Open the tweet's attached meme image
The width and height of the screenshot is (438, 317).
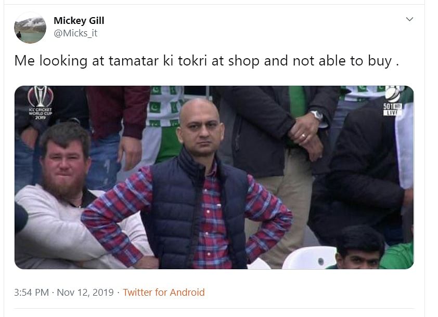(x=214, y=178)
